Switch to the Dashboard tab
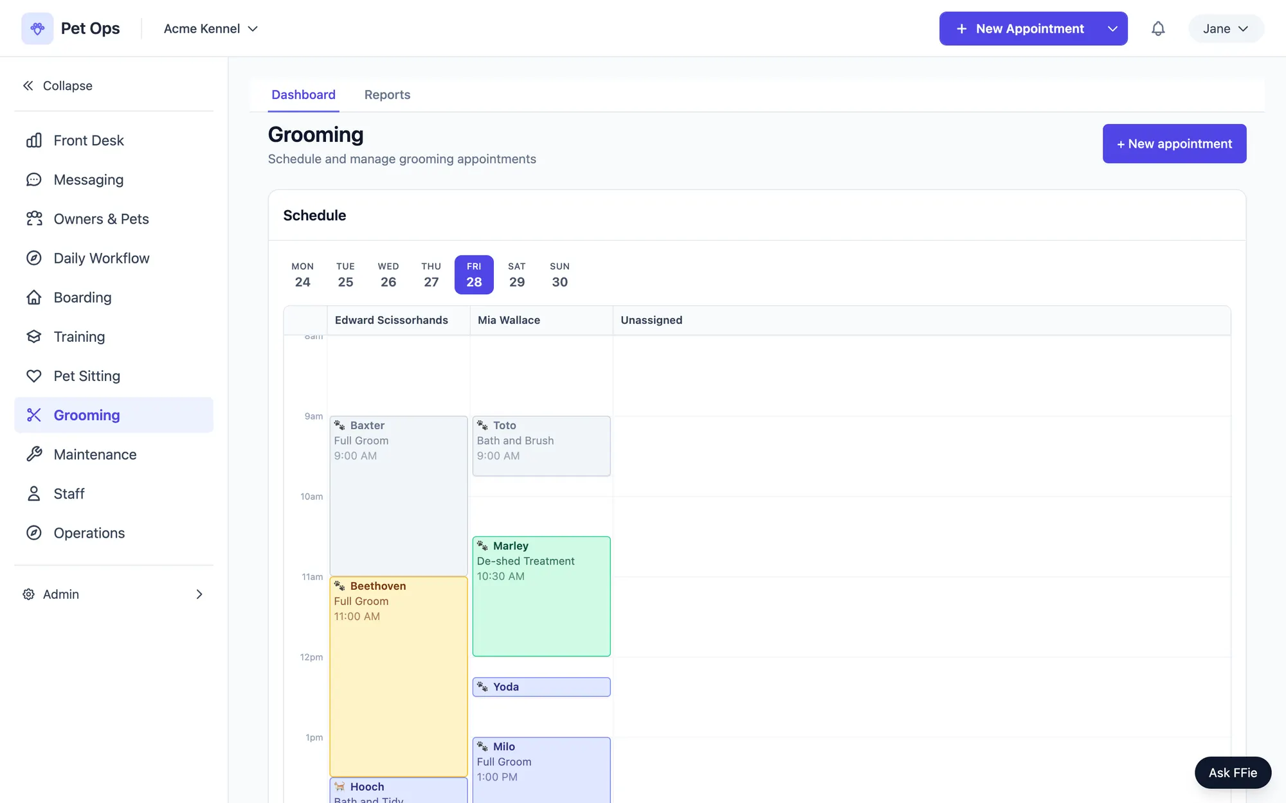 [x=303, y=95]
